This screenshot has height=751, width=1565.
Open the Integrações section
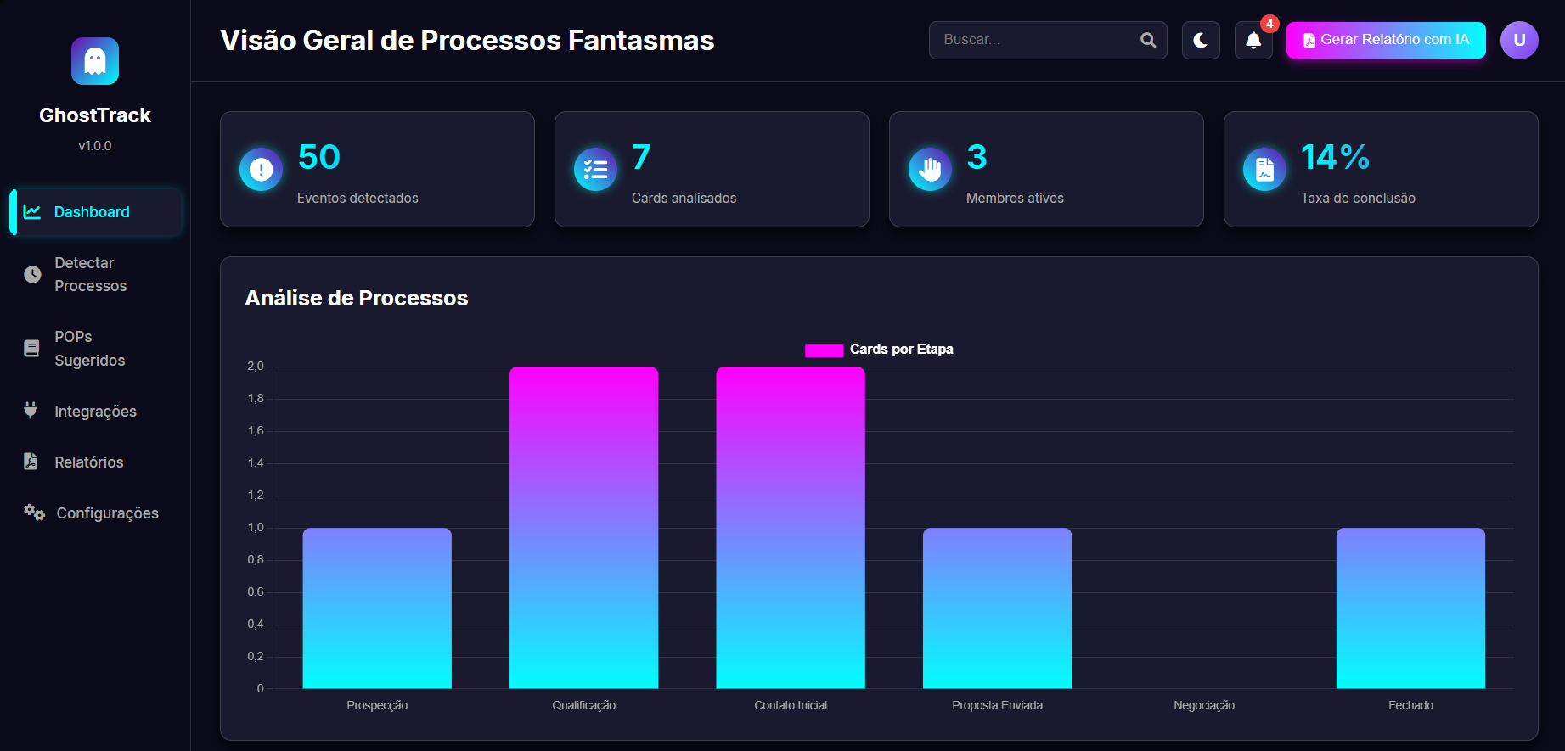tap(95, 412)
